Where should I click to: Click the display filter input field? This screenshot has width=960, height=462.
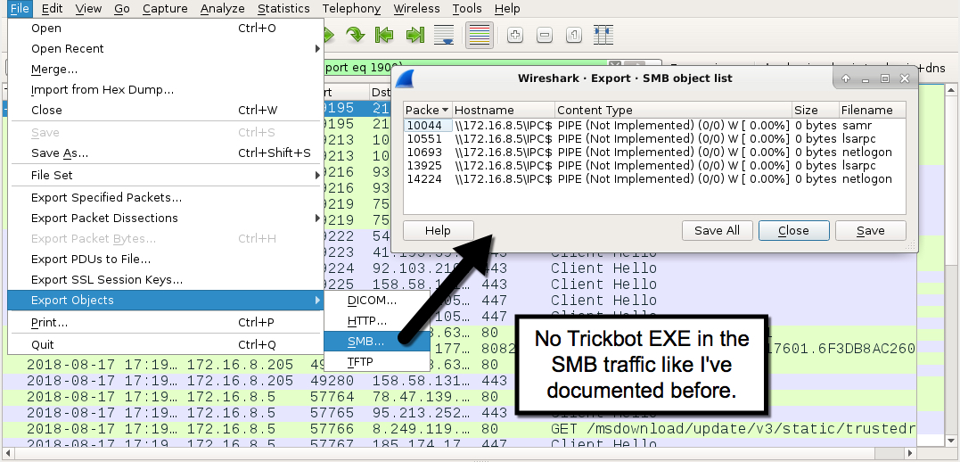(x=465, y=66)
